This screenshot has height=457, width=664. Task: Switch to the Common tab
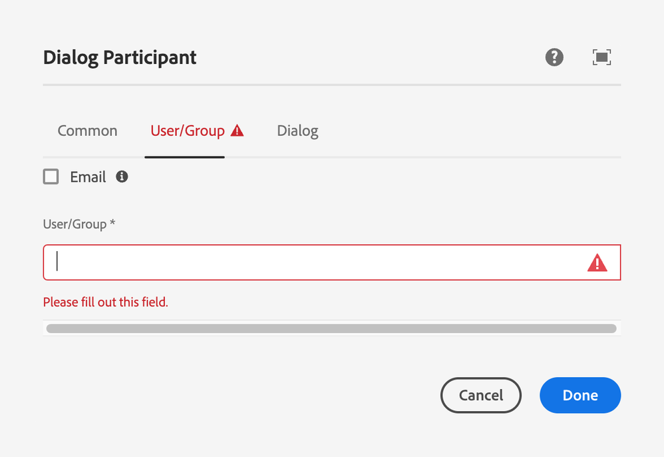tap(87, 131)
